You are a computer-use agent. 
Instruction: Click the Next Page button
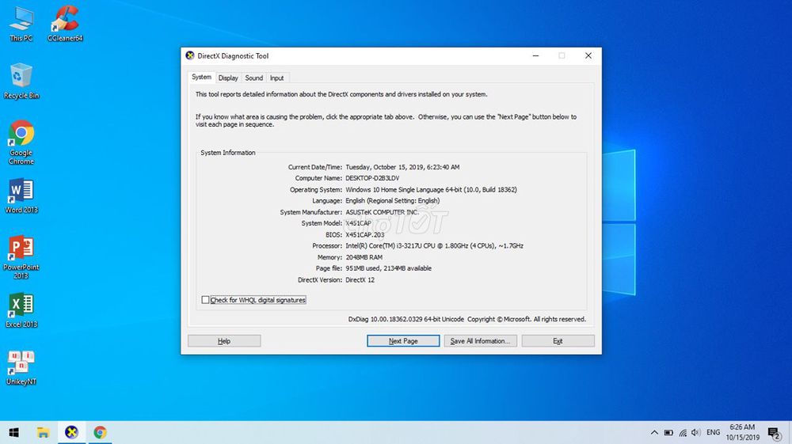pos(403,341)
